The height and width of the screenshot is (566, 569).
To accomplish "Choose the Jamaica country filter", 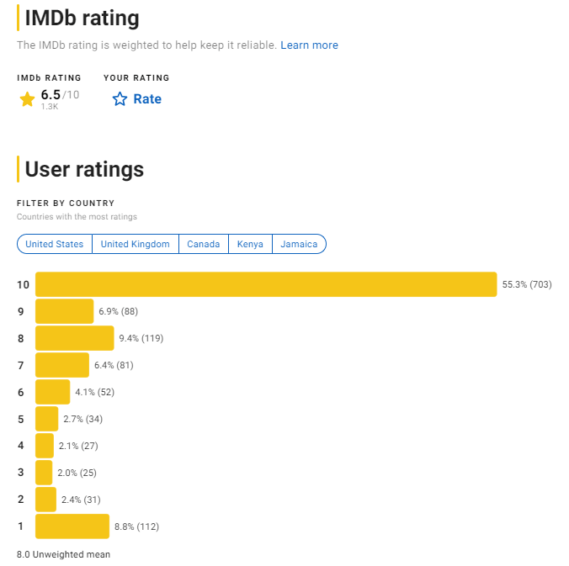I will pos(299,244).
